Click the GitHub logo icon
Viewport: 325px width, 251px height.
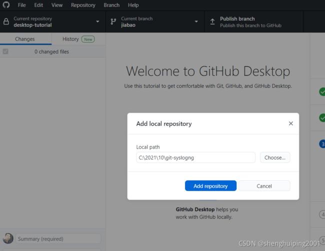tap(6, 4)
